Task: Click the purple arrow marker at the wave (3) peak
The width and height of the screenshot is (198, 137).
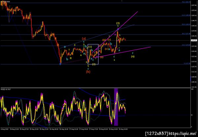Action: [118, 29]
